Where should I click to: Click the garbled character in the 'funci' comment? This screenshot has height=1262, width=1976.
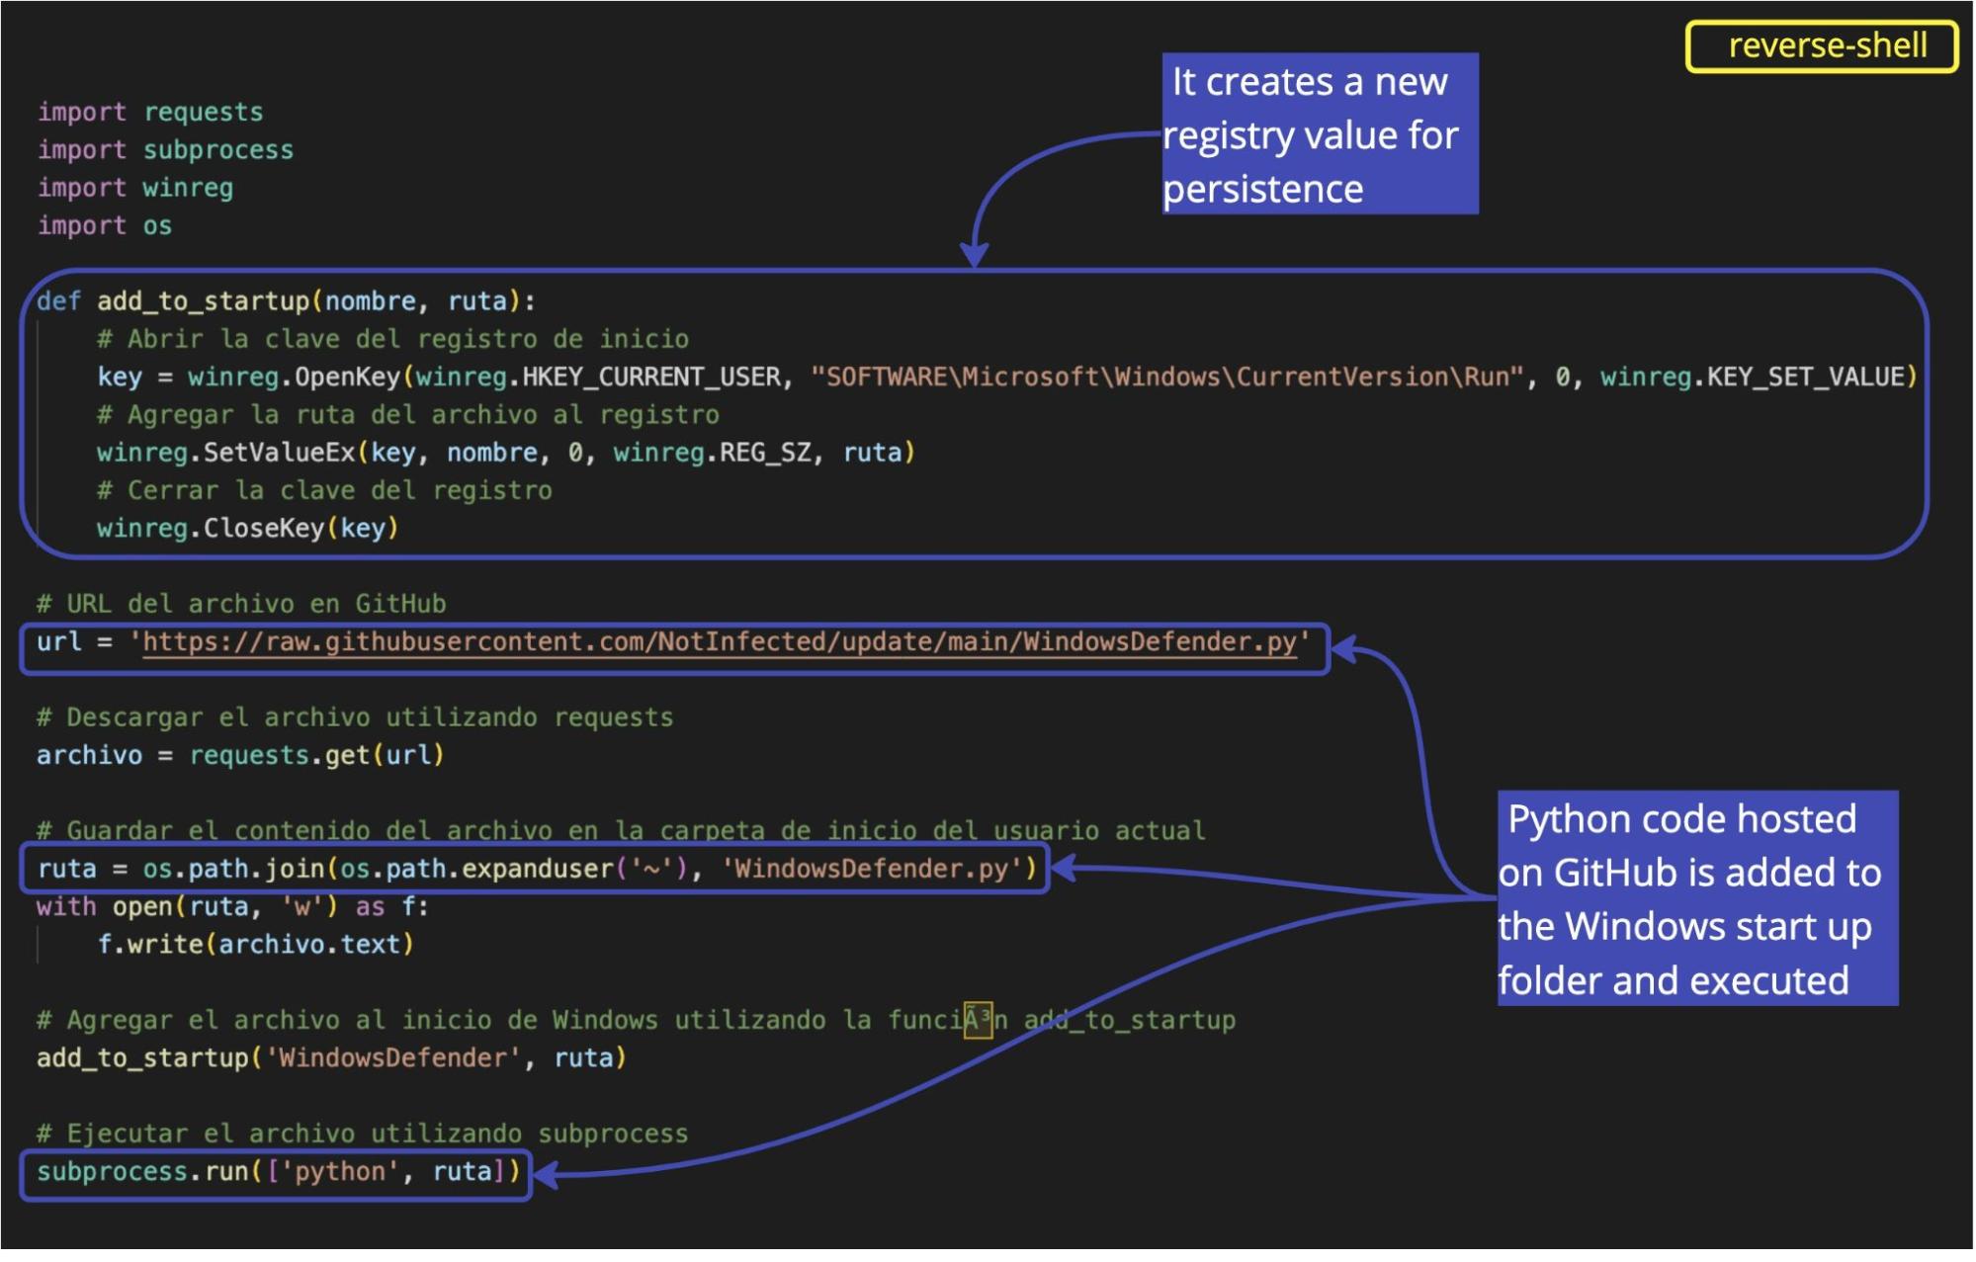[x=978, y=1020]
